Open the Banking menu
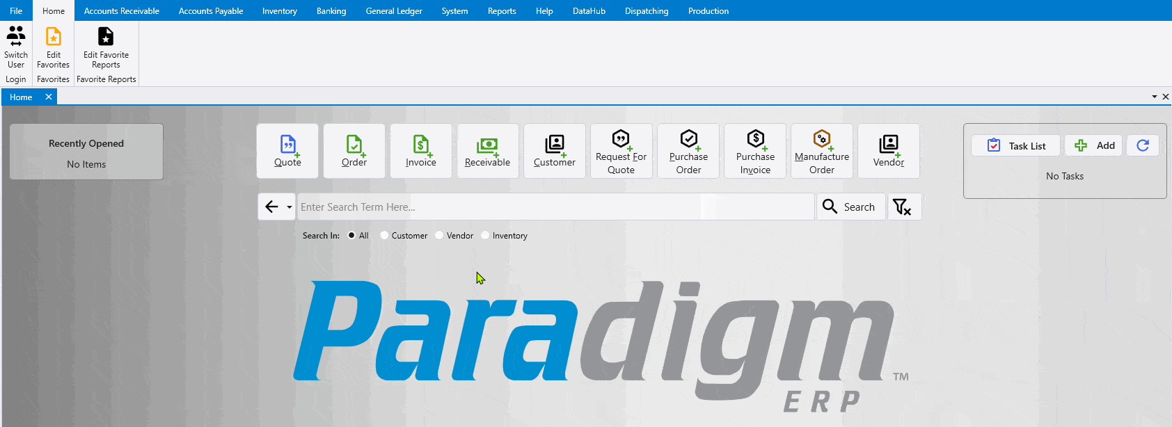 coord(331,10)
